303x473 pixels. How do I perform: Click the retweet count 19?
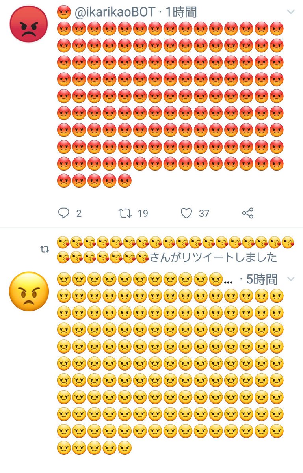pos(143,213)
